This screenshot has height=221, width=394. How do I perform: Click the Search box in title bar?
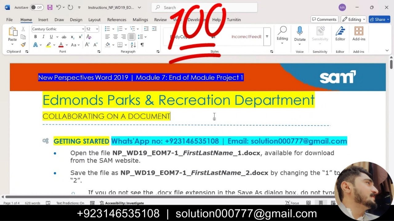[x=204, y=7]
